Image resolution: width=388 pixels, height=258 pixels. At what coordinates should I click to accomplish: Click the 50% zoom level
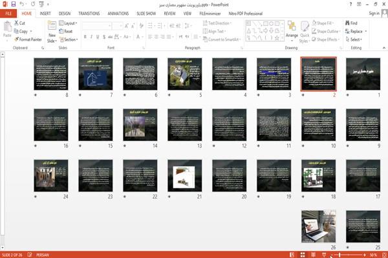(x=373, y=255)
